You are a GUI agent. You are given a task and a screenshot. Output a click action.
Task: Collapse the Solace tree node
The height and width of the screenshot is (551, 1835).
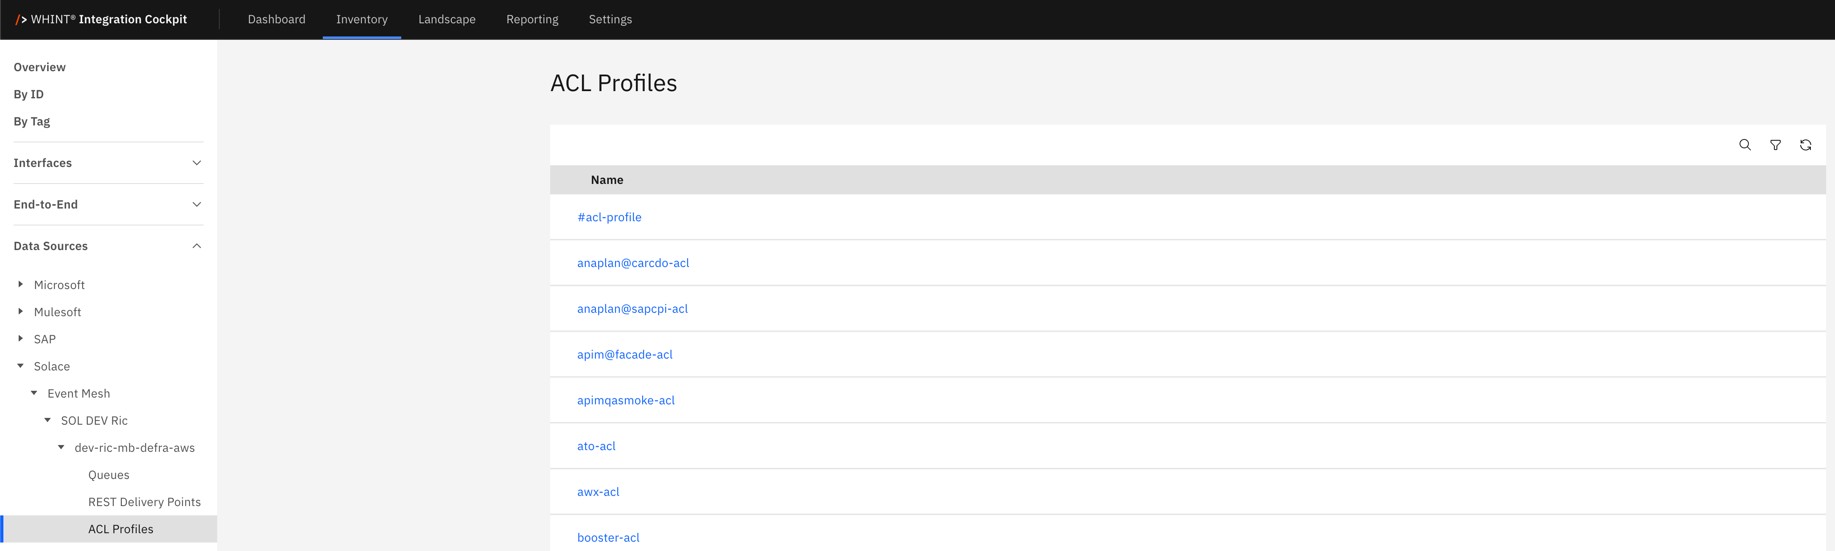[21, 366]
